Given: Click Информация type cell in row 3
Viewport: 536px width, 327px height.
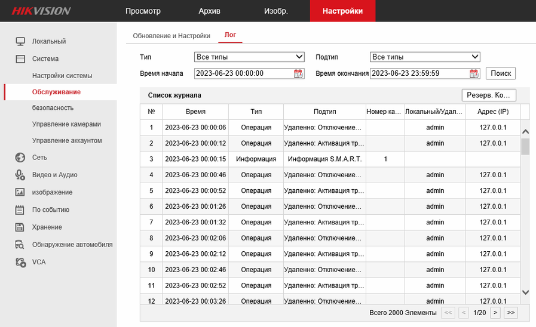Looking at the screenshot, I should [256, 159].
